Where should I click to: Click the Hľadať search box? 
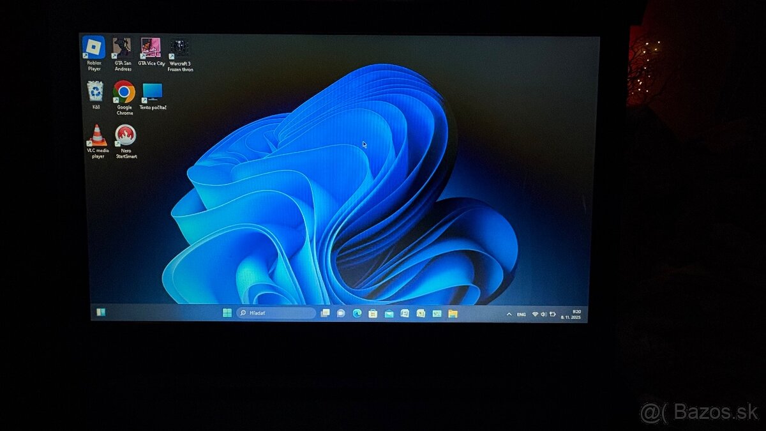coord(276,313)
